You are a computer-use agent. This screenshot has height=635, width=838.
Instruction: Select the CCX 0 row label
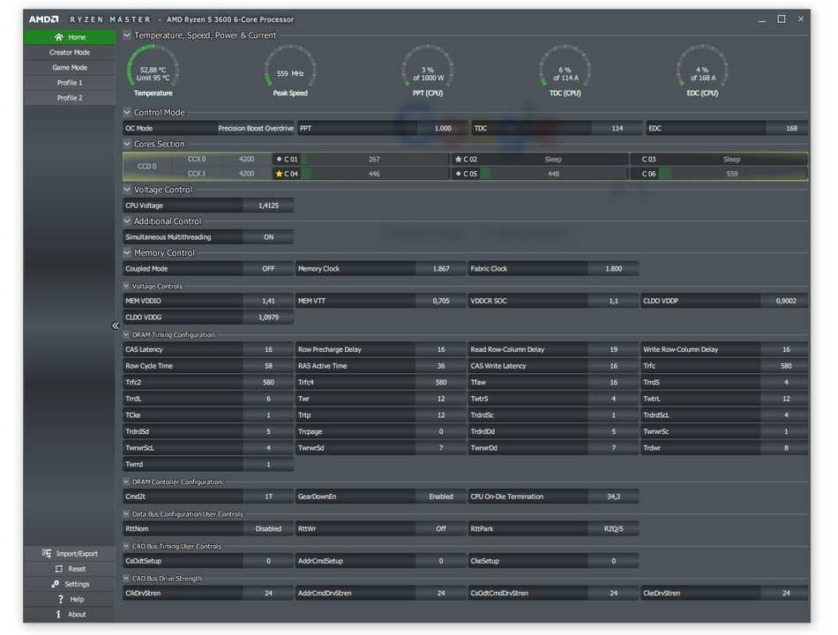click(197, 159)
